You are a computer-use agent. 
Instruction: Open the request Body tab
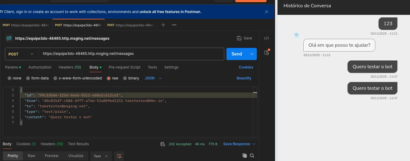pos(95,67)
